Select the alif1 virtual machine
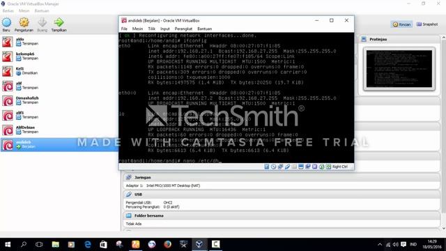Viewport: 446px width, 251px height. pyautogui.click(x=59, y=115)
